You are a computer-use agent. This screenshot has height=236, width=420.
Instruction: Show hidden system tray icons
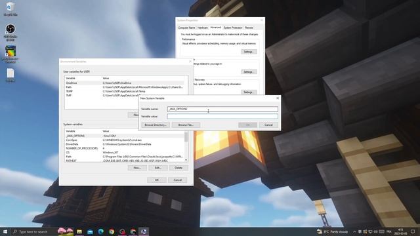pos(354,231)
